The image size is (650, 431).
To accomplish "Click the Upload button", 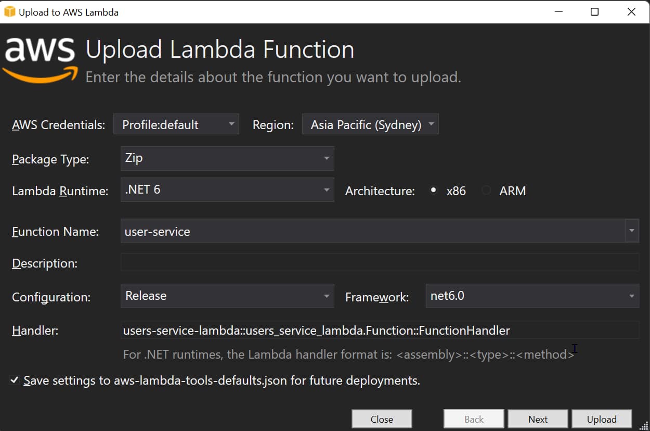I will pyautogui.click(x=602, y=419).
